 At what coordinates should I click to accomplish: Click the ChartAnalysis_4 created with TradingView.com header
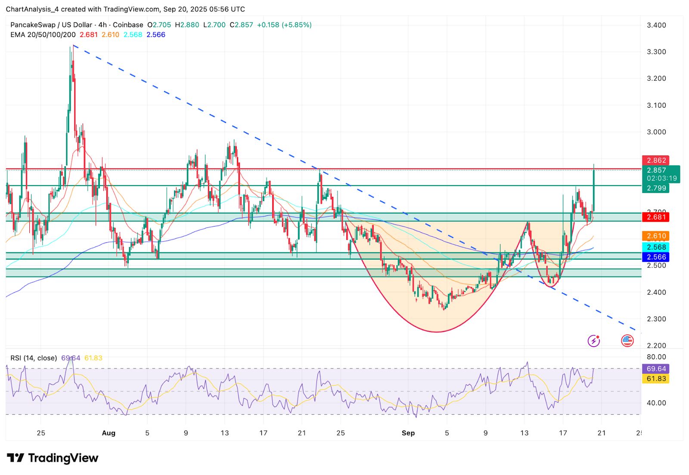tap(125, 9)
